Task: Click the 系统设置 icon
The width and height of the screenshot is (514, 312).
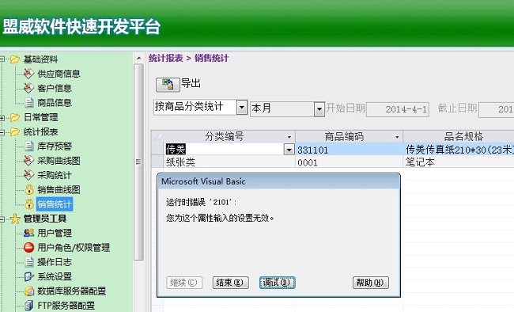Action: pos(28,276)
